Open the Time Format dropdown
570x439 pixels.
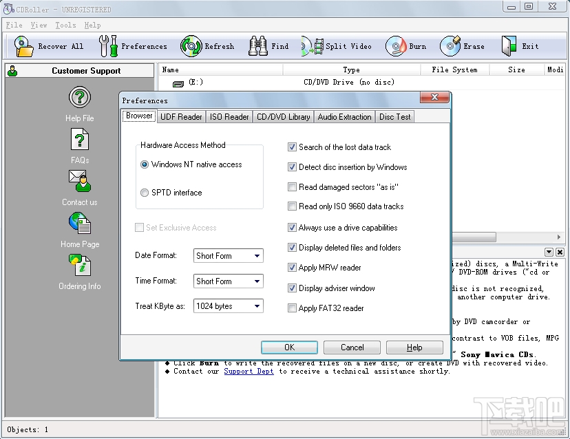tap(229, 281)
